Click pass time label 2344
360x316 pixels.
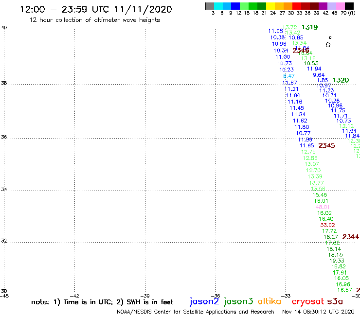[x=351, y=237]
